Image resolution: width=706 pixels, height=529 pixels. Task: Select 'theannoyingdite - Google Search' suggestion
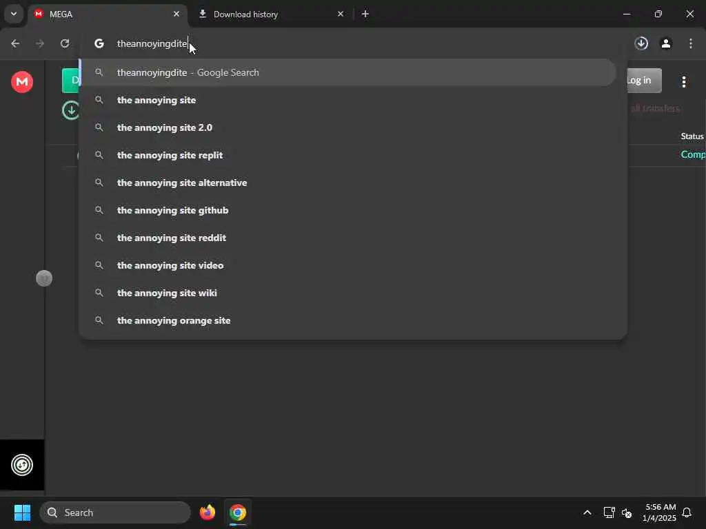click(347, 72)
